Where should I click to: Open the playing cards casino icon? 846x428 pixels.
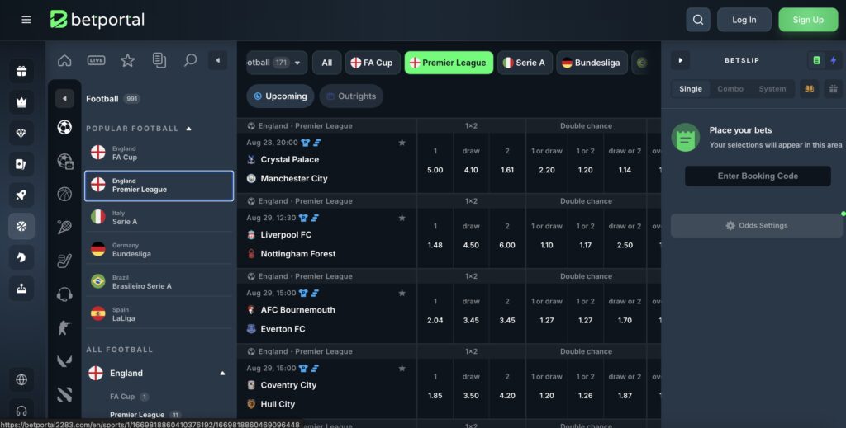[21, 164]
